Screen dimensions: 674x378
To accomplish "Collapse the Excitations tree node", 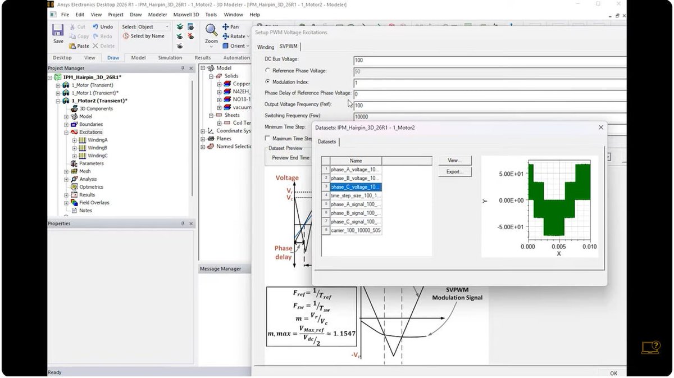I will coord(65,131).
